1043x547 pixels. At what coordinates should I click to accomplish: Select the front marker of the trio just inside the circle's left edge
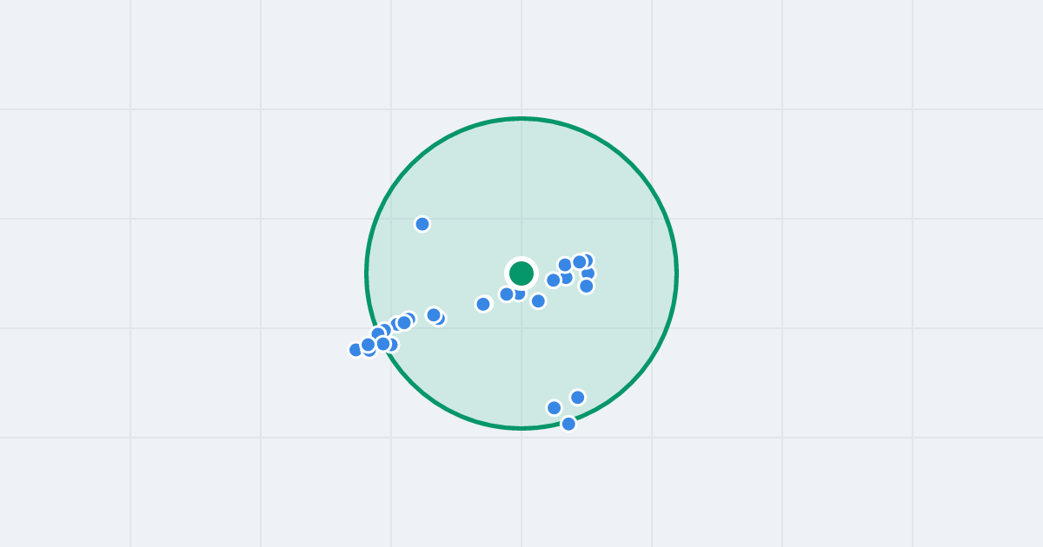click(404, 322)
